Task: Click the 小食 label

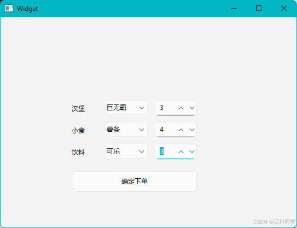Action: pos(78,131)
